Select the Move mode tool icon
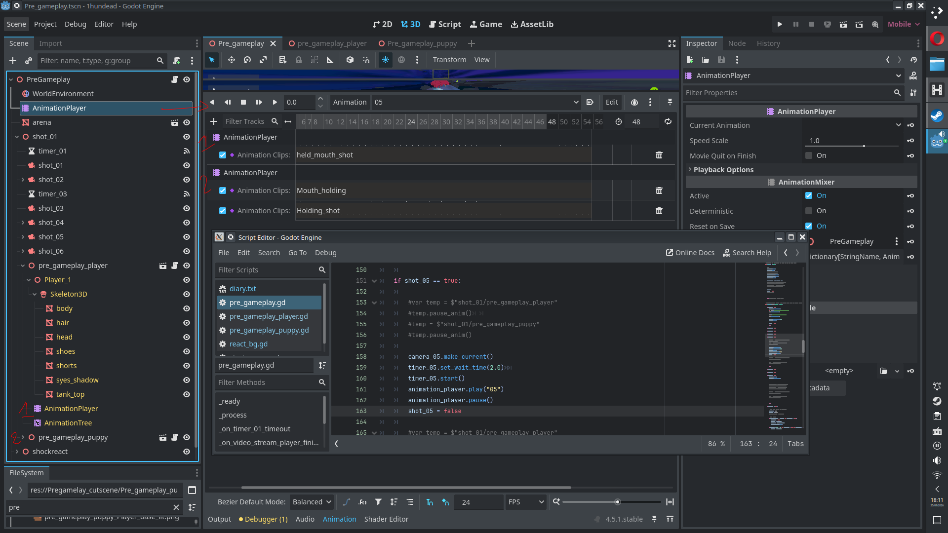The height and width of the screenshot is (533, 948). pyautogui.click(x=231, y=60)
